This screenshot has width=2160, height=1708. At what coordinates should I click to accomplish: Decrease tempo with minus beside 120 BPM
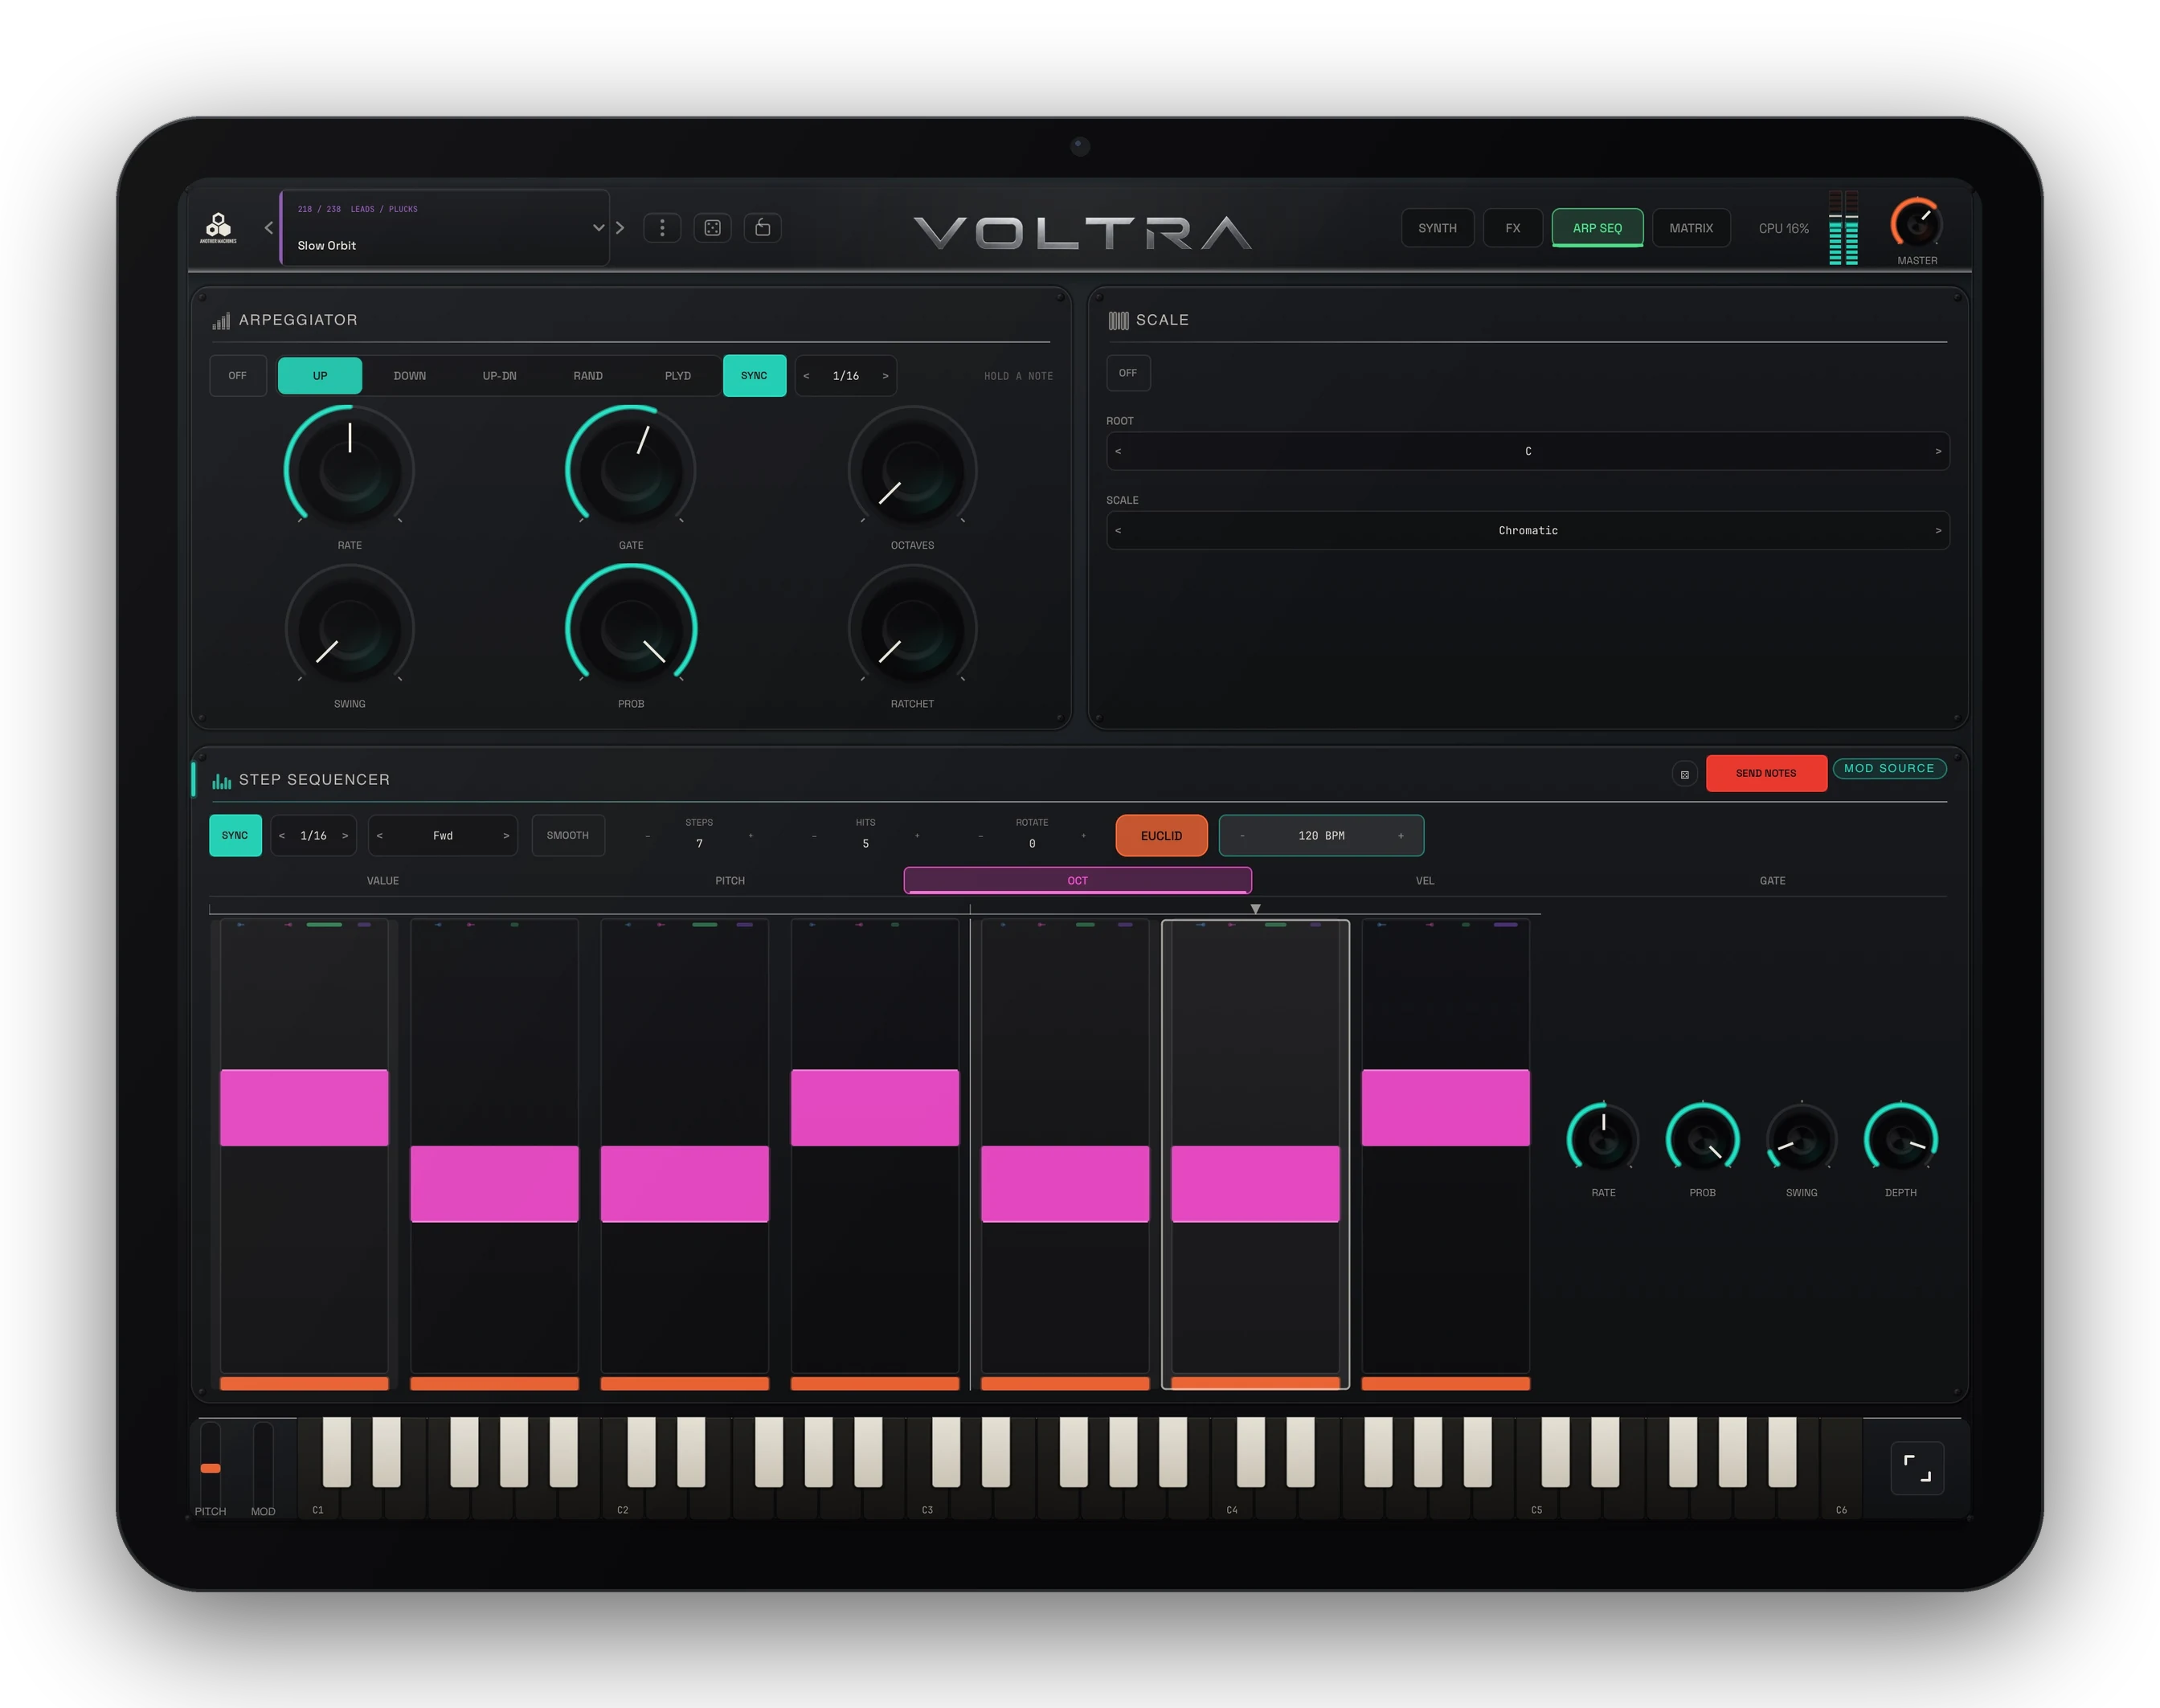coord(1242,836)
